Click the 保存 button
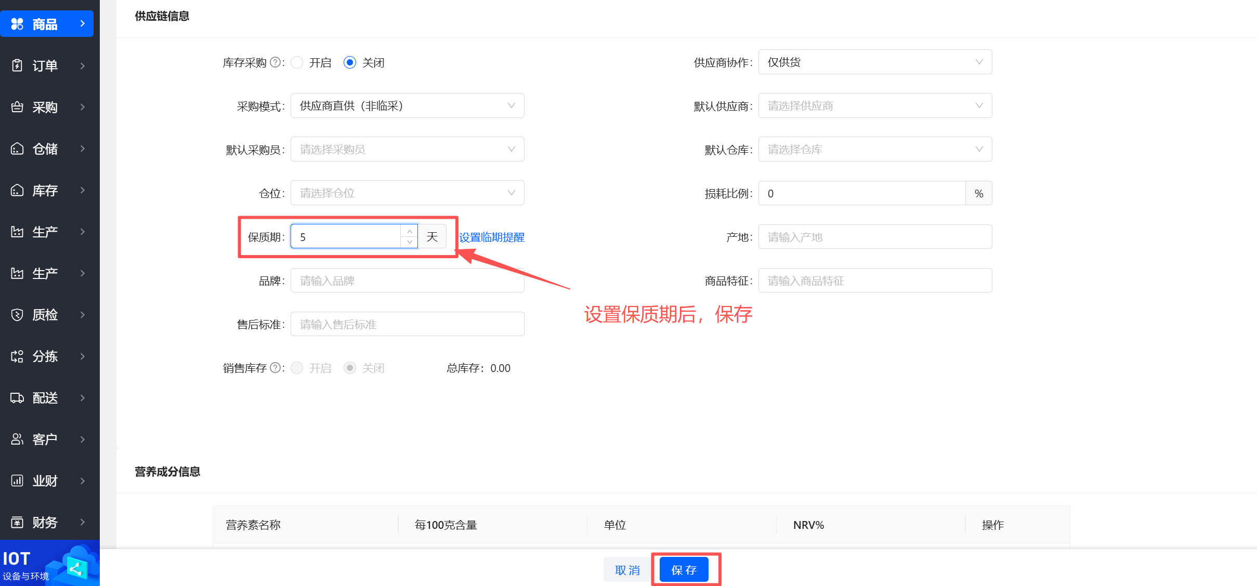 [x=684, y=570]
